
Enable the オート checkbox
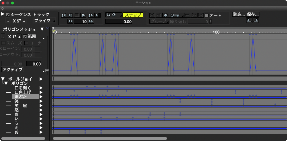pos(207,15)
